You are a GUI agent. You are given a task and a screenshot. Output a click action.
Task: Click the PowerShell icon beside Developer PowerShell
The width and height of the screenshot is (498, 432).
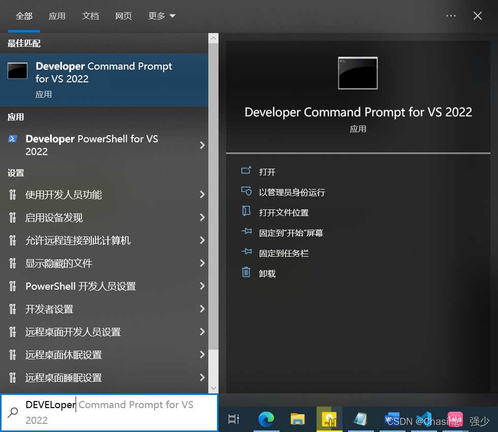(12, 139)
